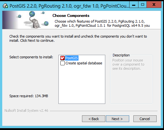Image resolution: width=164 pixels, height=130 pixels.
Task: Click the Choose Components heading
Action: coord(71,16)
